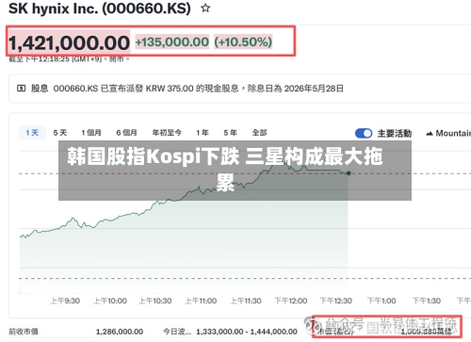Add SK hynix to watchlist star

click(205, 8)
